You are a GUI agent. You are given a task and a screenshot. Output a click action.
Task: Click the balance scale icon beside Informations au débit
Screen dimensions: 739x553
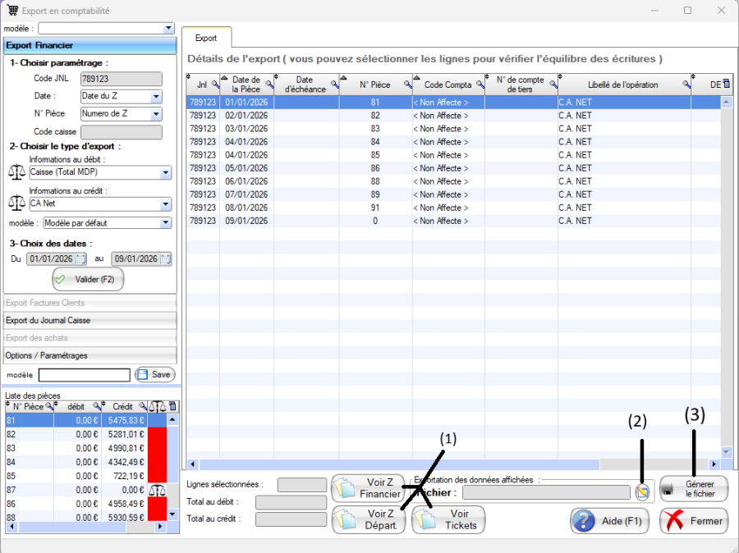click(x=16, y=172)
